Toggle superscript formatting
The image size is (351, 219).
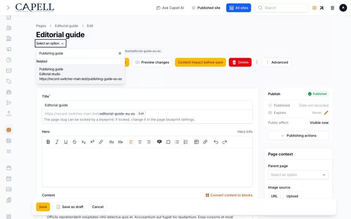coord(92,142)
